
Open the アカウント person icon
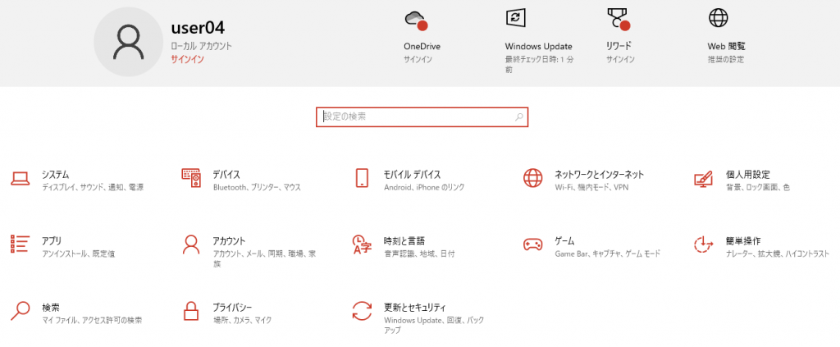(191, 244)
